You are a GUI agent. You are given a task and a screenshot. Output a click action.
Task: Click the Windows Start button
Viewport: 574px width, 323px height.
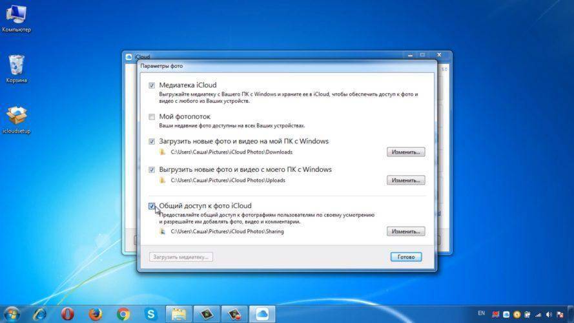13,314
